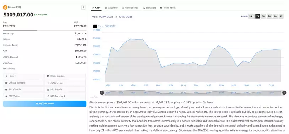This screenshot has width=289, height=134.
Task: Click the right handle of chart range scrollbar
Action: [284, 93]
